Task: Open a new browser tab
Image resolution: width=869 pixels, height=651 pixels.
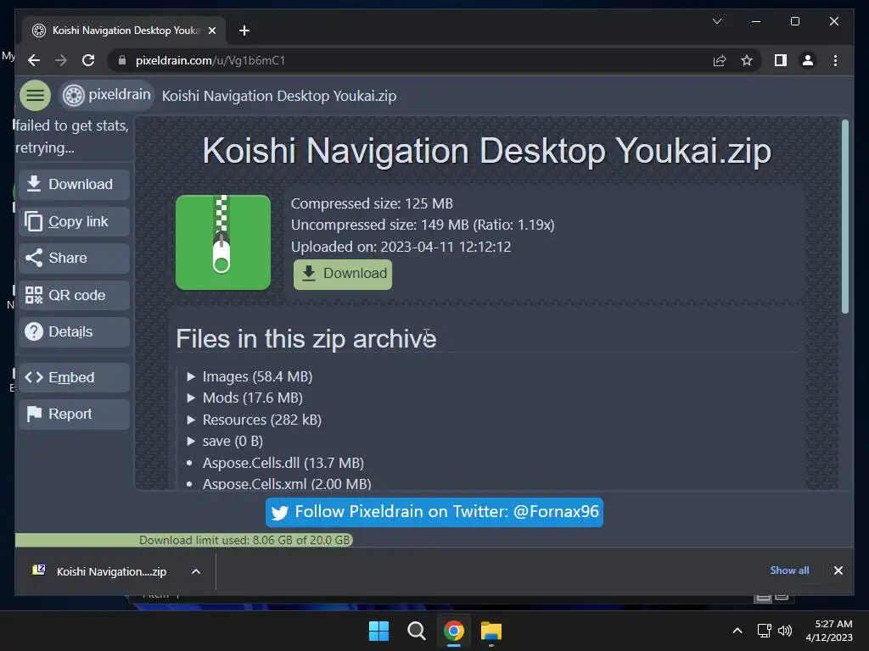Action: pos(244,31)
